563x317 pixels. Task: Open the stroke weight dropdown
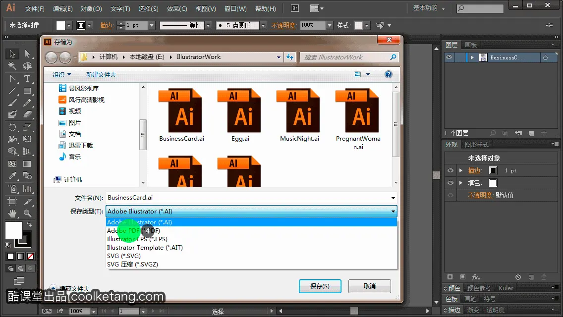coord(152,25)
